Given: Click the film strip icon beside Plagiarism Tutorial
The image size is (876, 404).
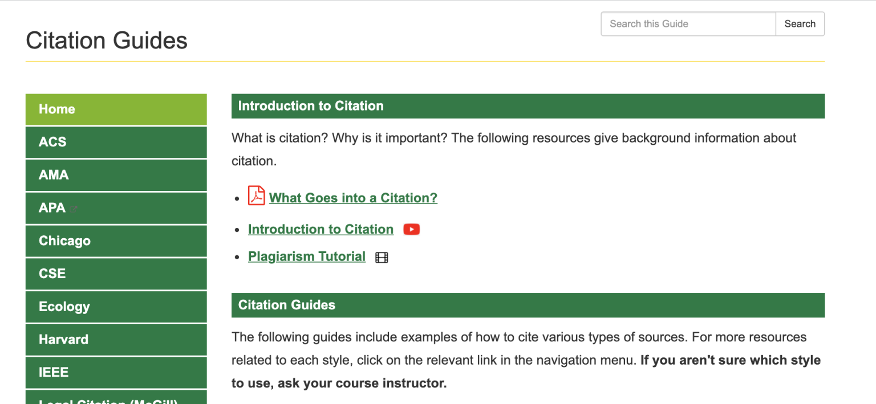Looking at the screenshot, I should [x=382, y=258].
